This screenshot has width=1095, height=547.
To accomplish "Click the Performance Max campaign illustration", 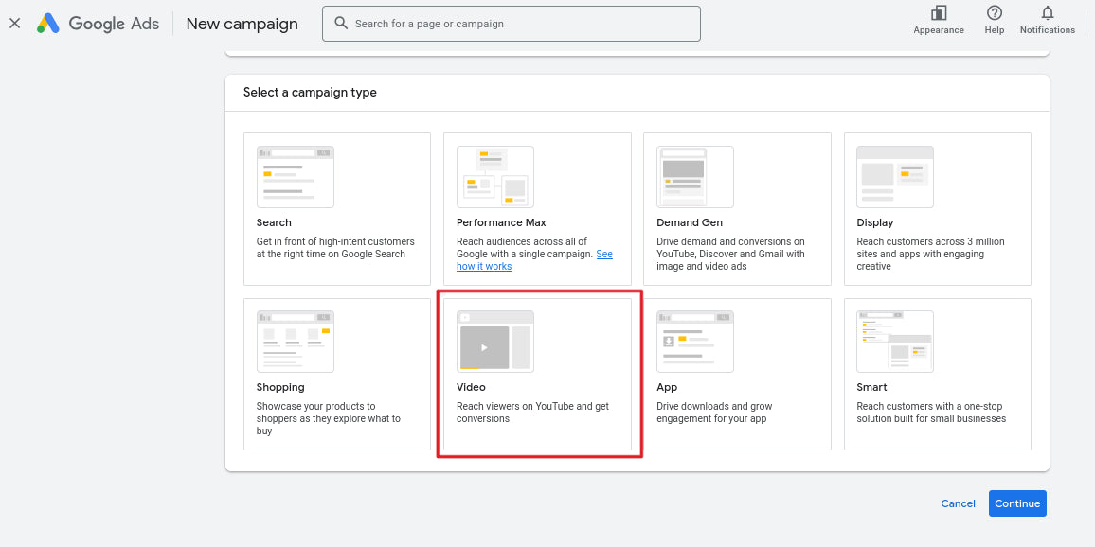I will click(x=495, y=177).
